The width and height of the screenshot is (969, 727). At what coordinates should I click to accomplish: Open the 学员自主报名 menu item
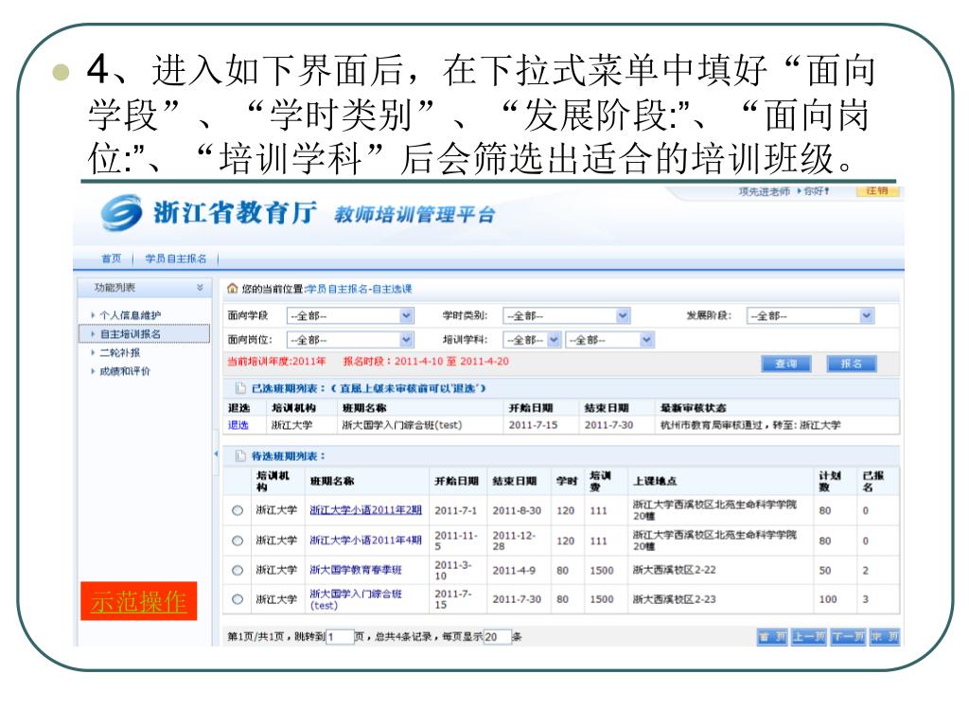coord(176,258)
